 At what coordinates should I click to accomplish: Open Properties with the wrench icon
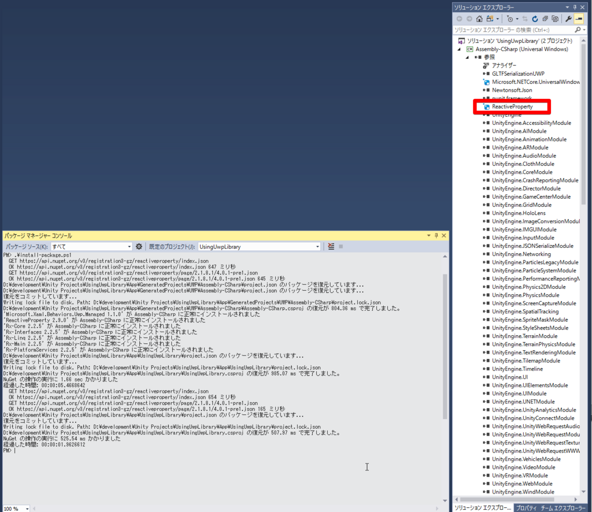coord(568,19)
